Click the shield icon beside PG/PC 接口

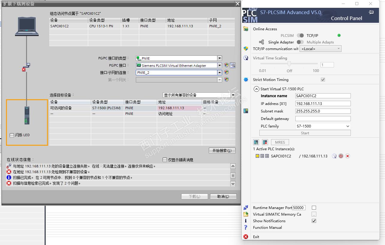226,65
